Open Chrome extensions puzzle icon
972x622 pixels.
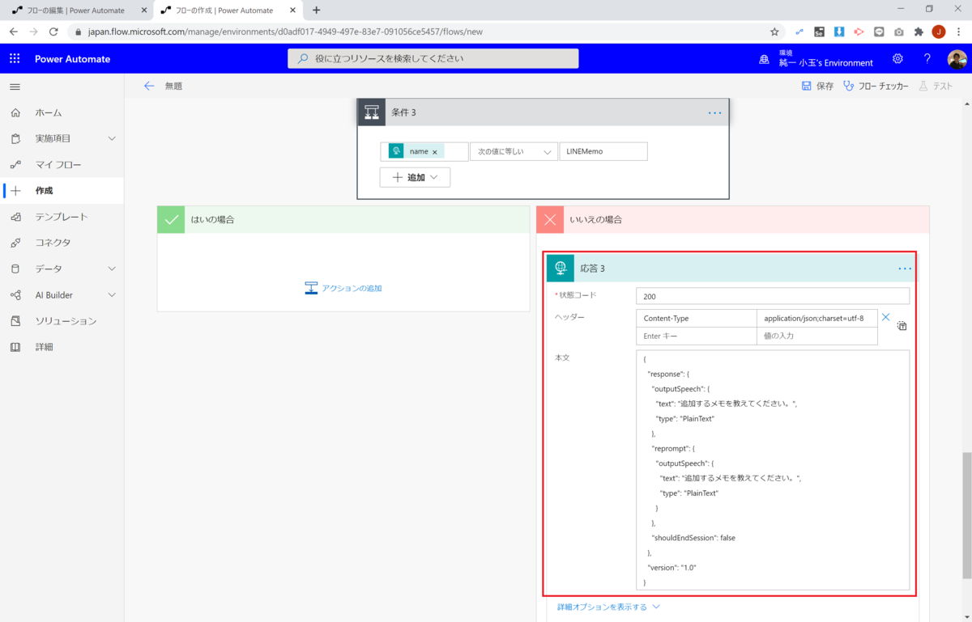click(919, 32)
